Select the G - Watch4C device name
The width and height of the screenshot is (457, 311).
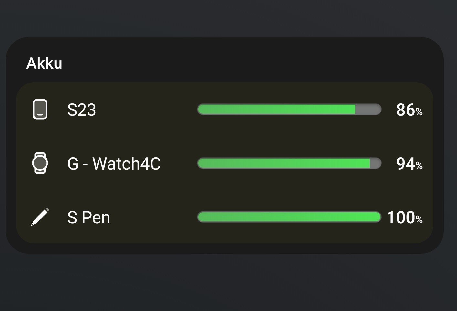[114, 163]
